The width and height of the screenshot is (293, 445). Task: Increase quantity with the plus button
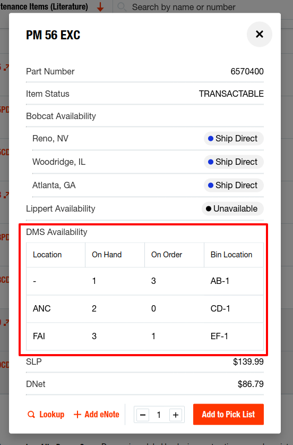click(x=176, y=415)
